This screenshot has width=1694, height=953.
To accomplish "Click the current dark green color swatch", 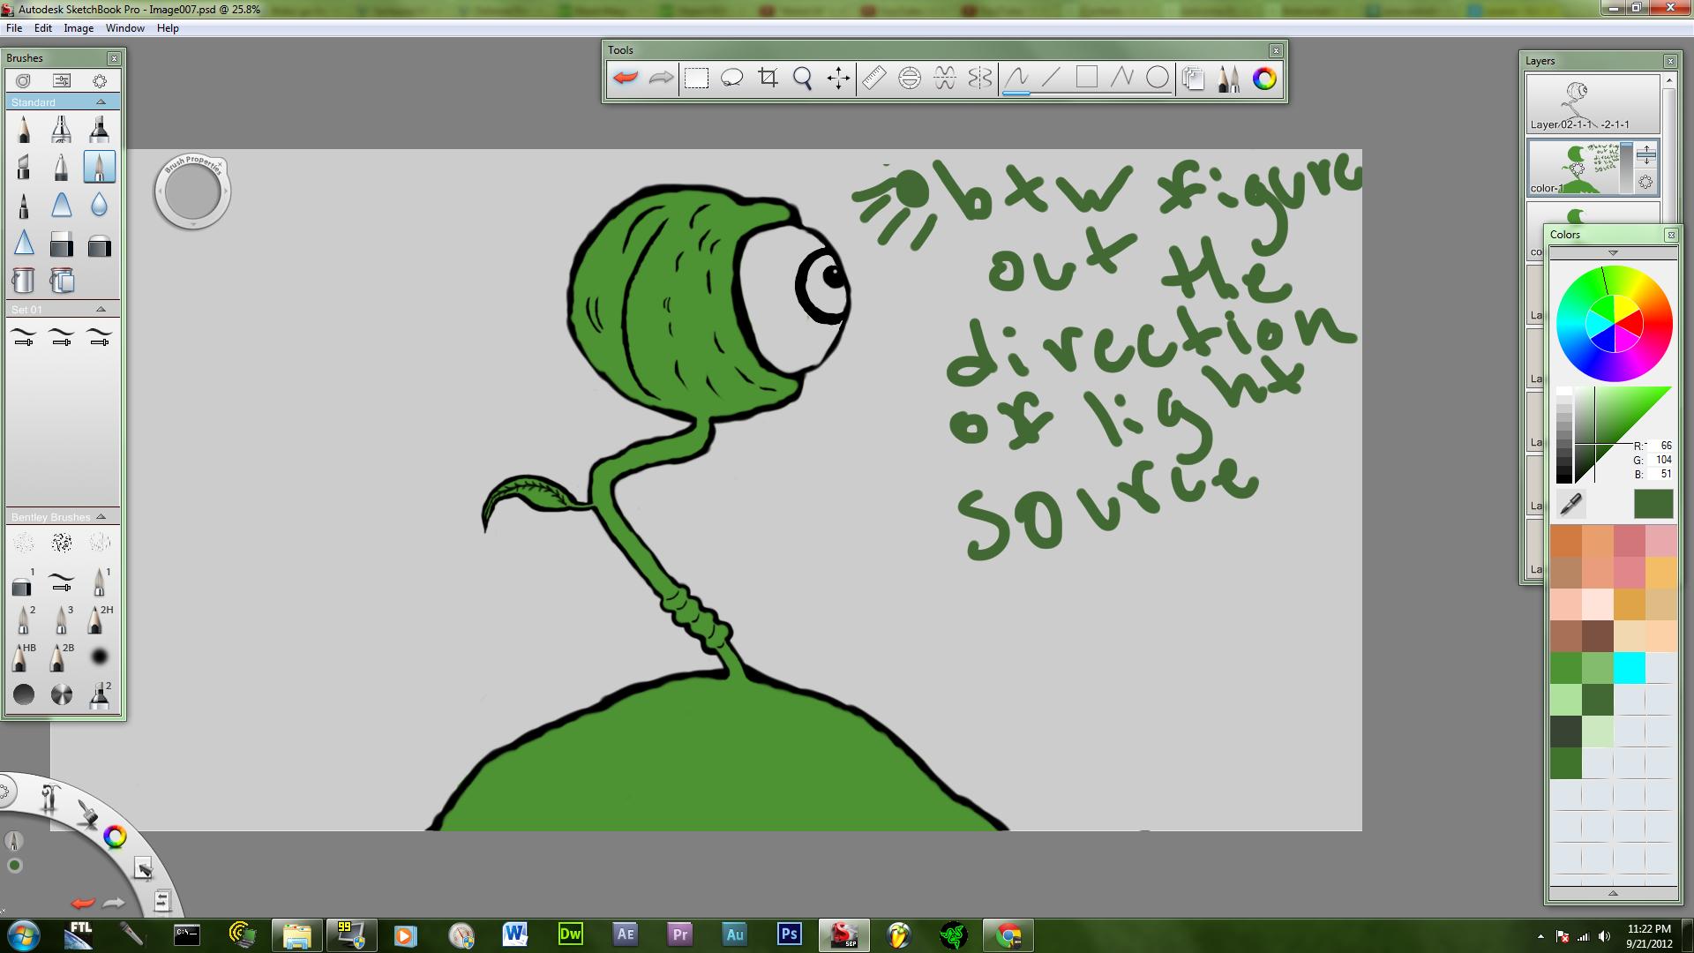I will [1653, 504].
